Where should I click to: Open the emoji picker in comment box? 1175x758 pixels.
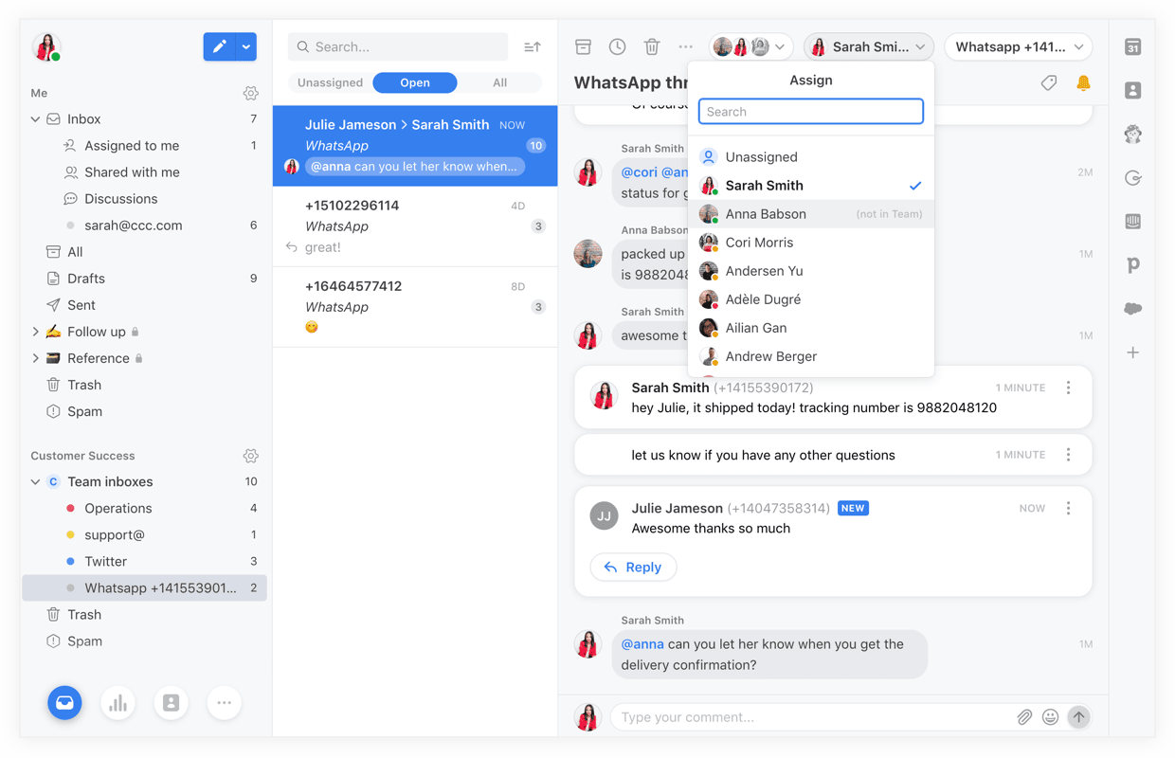1051,717
